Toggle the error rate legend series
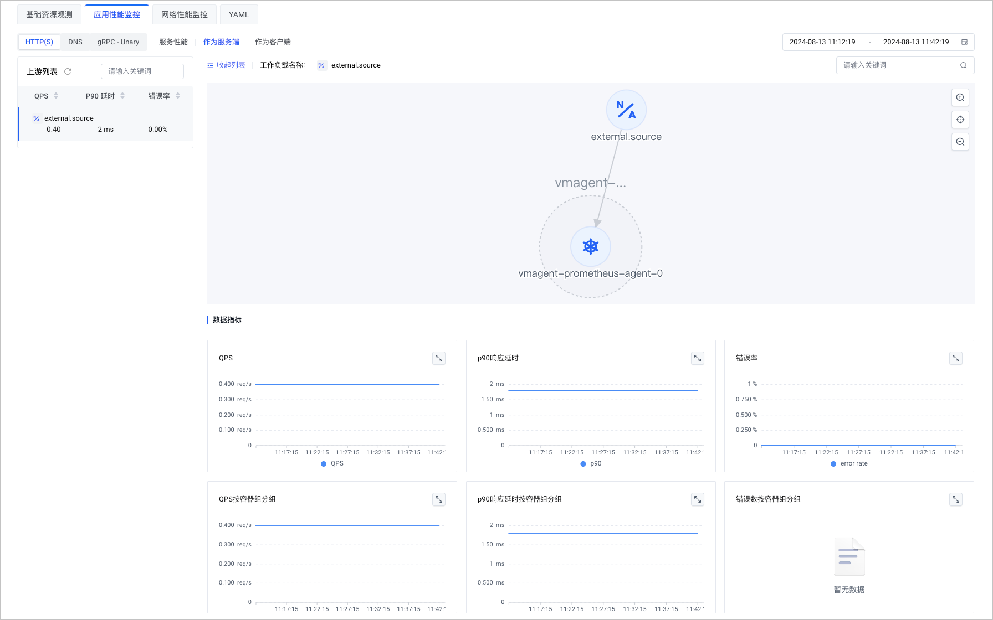The height and width of the screenshot is (620, 993). tap(849, 464)
